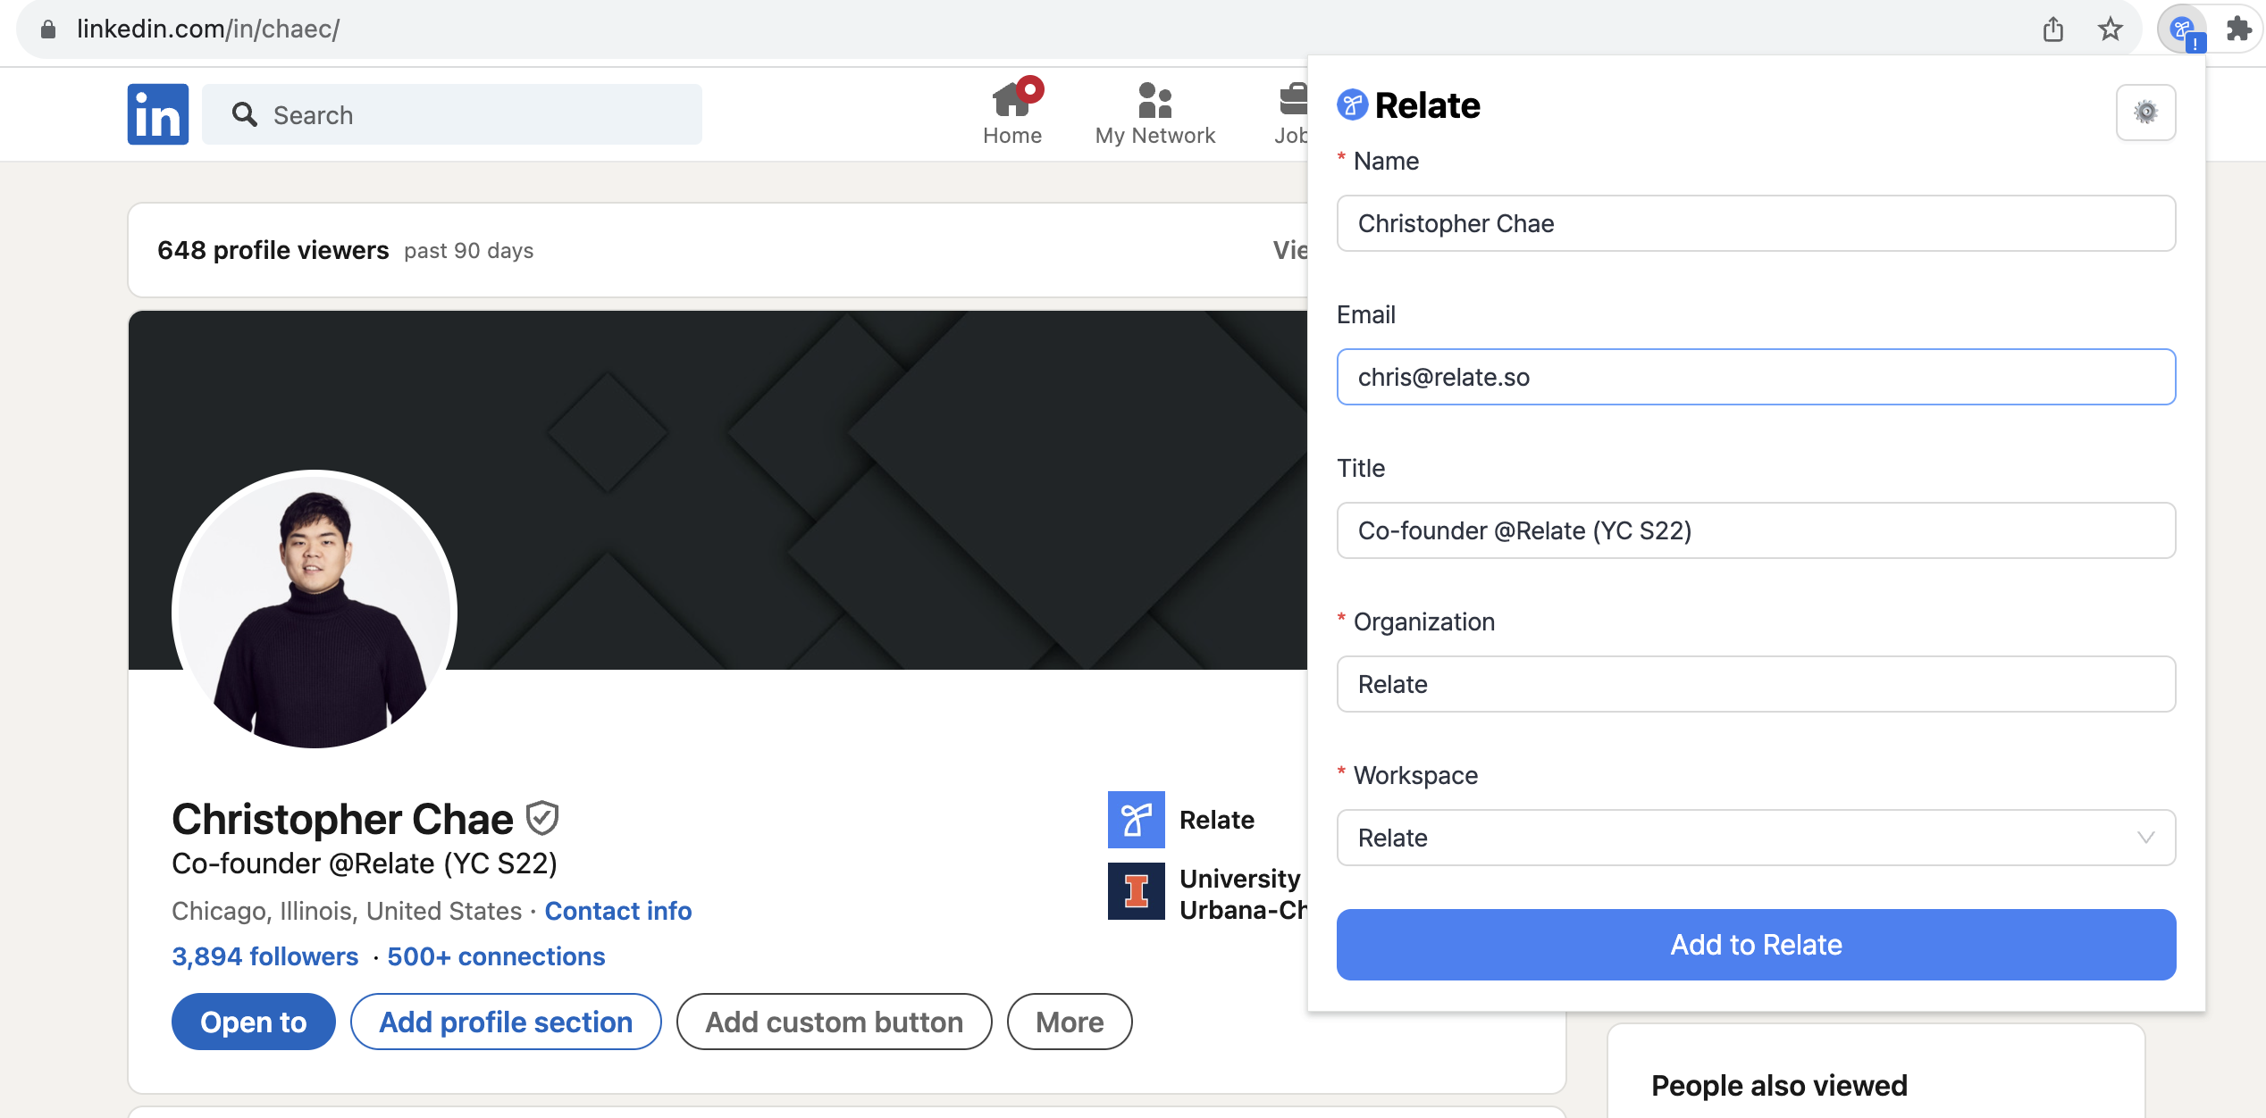The height and width of the screenshot is (1118, 2266).
Task: Click the share page icon
Action: click(x=2052, y=29)
